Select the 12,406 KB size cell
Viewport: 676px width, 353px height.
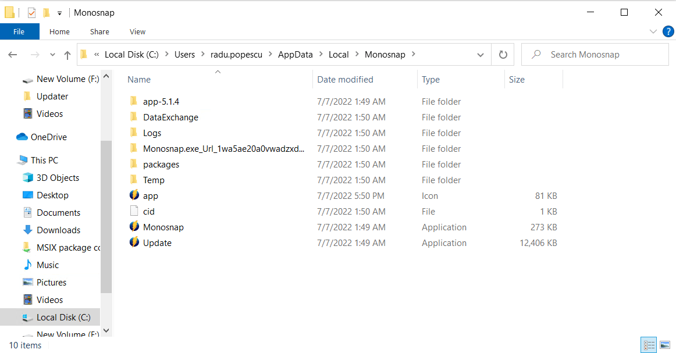coord(538,243)
